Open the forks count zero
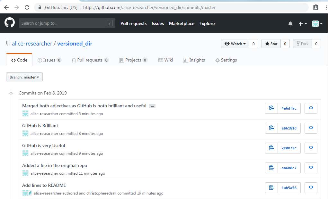328x199 pixels. (316, 44)
